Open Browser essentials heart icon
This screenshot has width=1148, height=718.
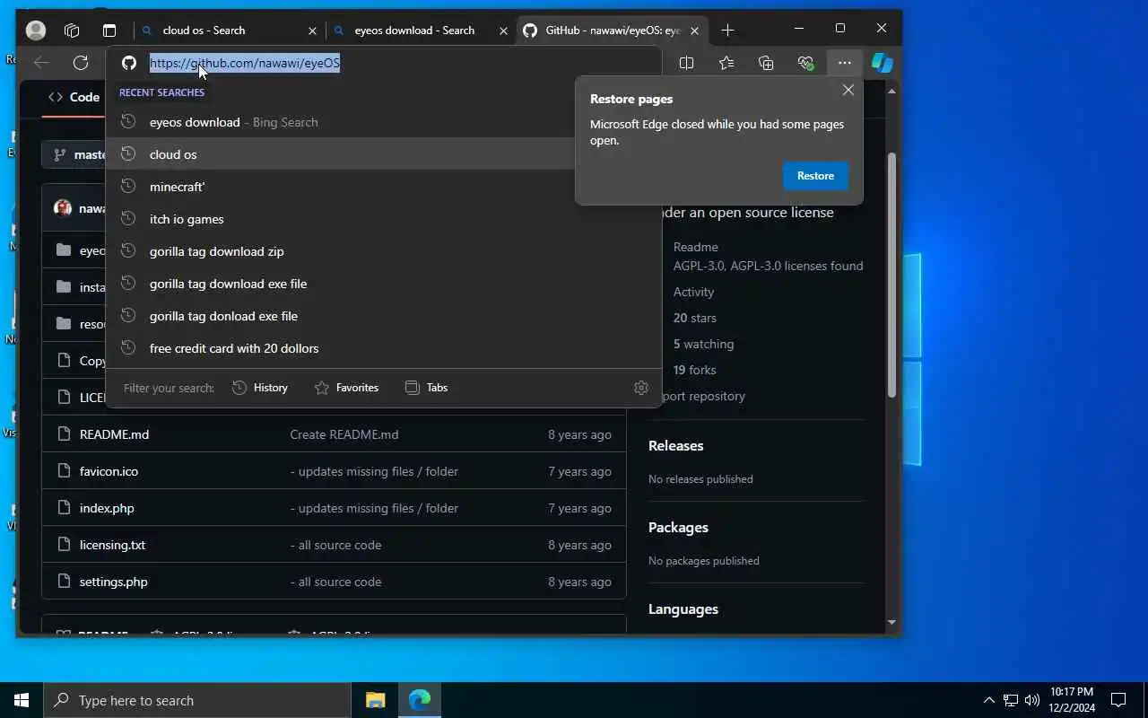coord(804,63)
